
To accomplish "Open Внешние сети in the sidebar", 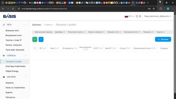I will click(12, 31).
